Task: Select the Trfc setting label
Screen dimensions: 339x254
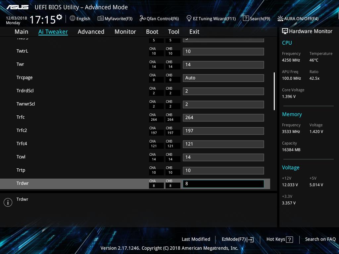Action: click(20, 117)
